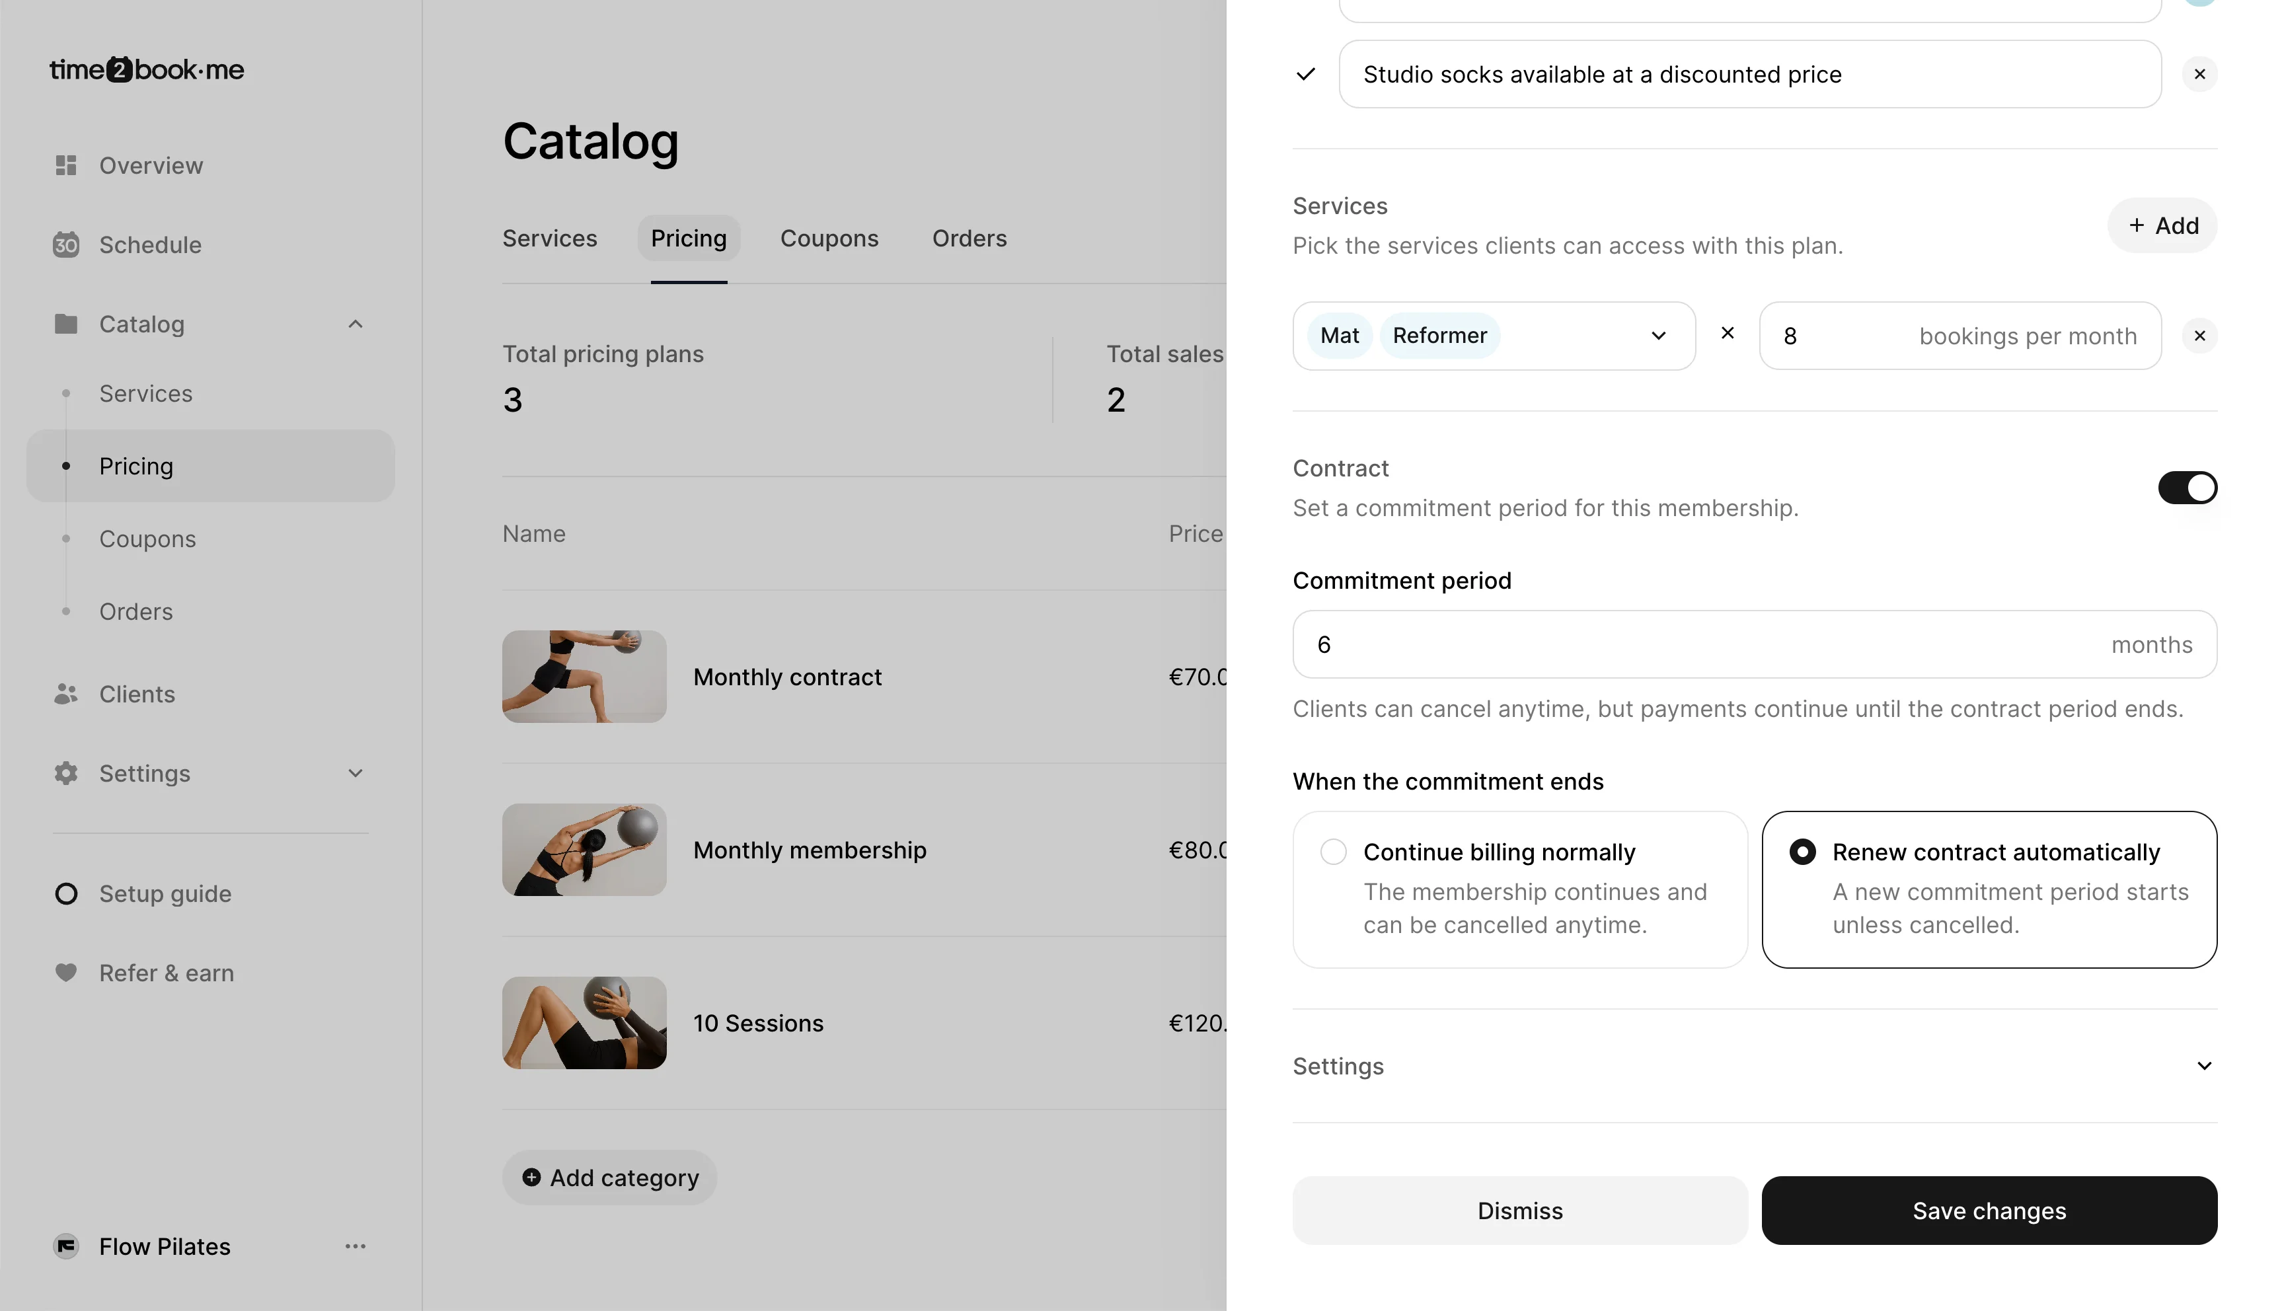
Task: Click the Refer & earn heart icon
Action: [65, 973]
